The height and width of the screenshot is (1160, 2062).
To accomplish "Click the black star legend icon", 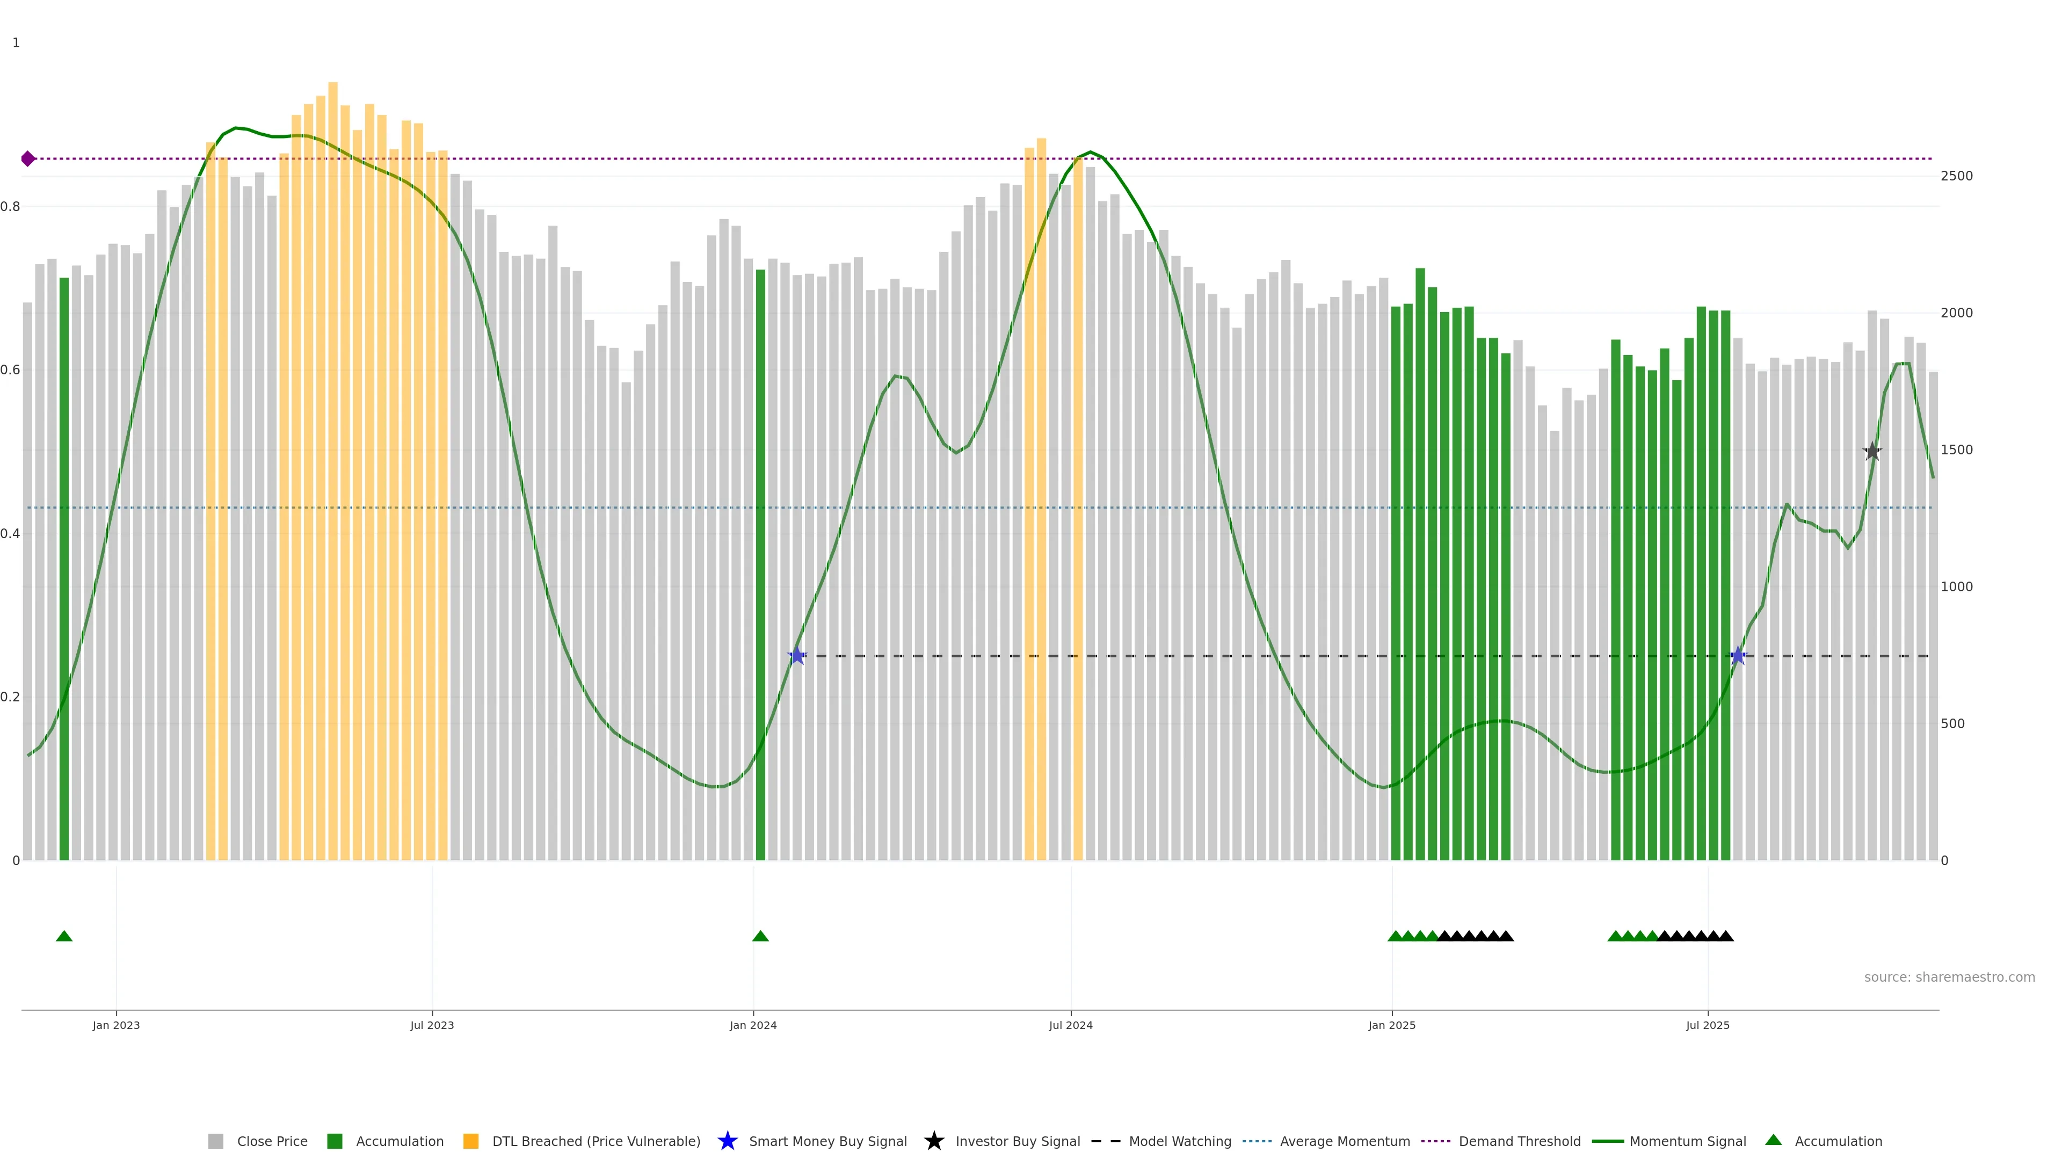I will click(933, 1141).
